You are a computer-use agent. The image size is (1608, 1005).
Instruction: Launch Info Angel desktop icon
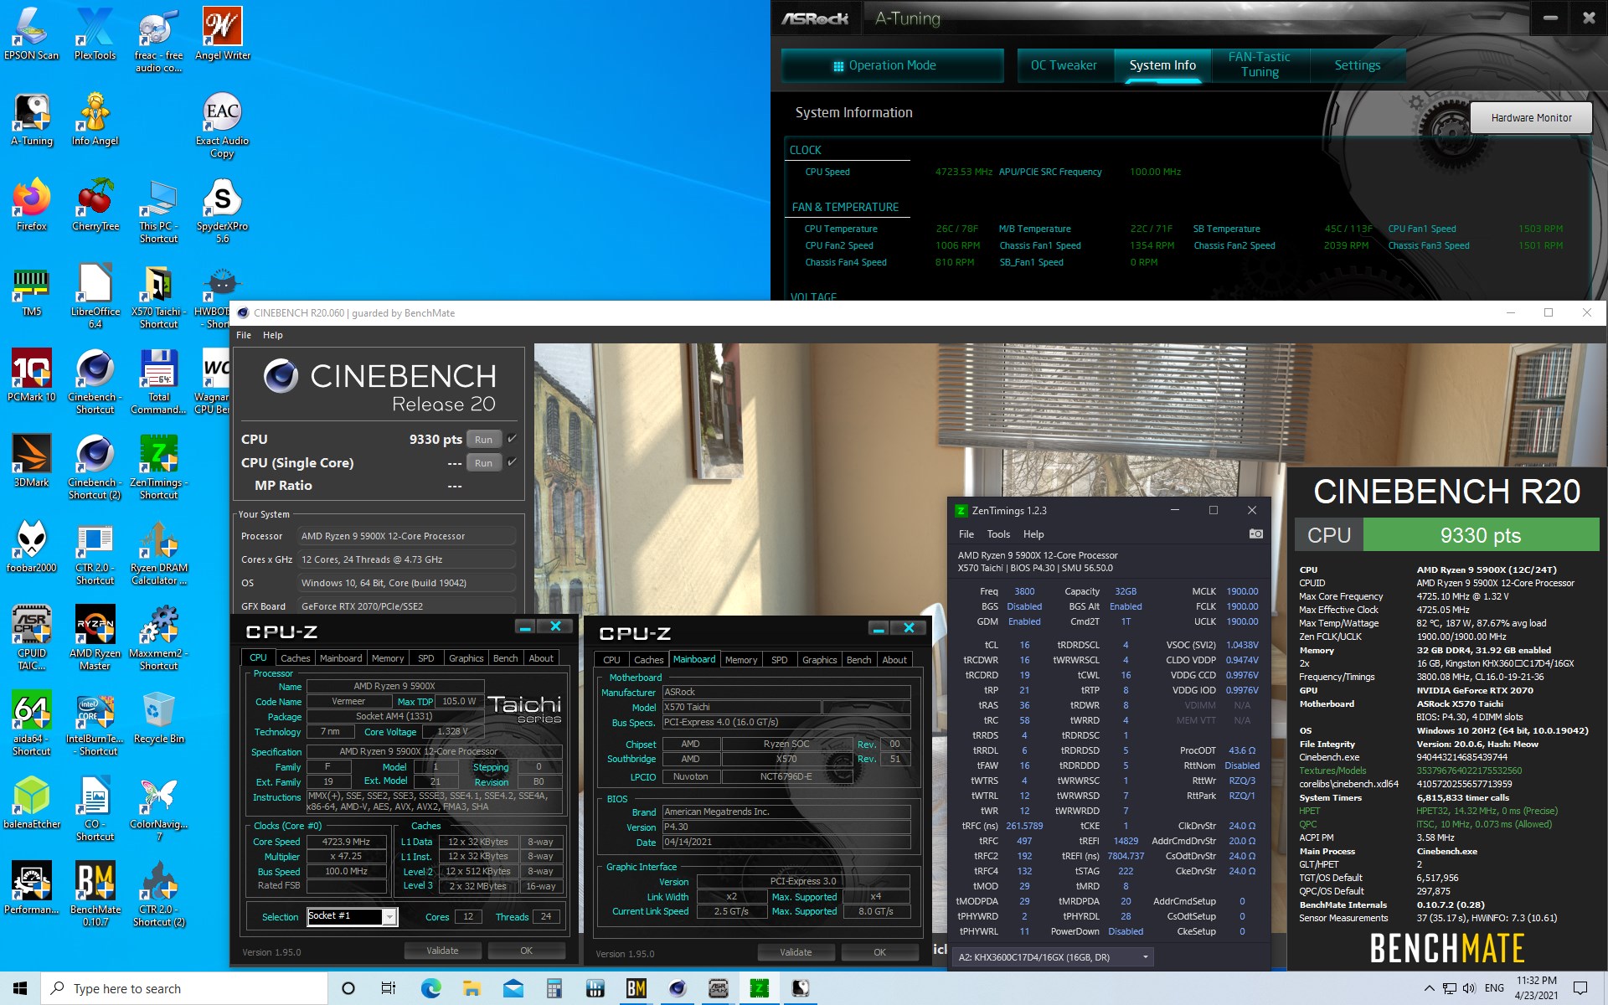(95, 119)
